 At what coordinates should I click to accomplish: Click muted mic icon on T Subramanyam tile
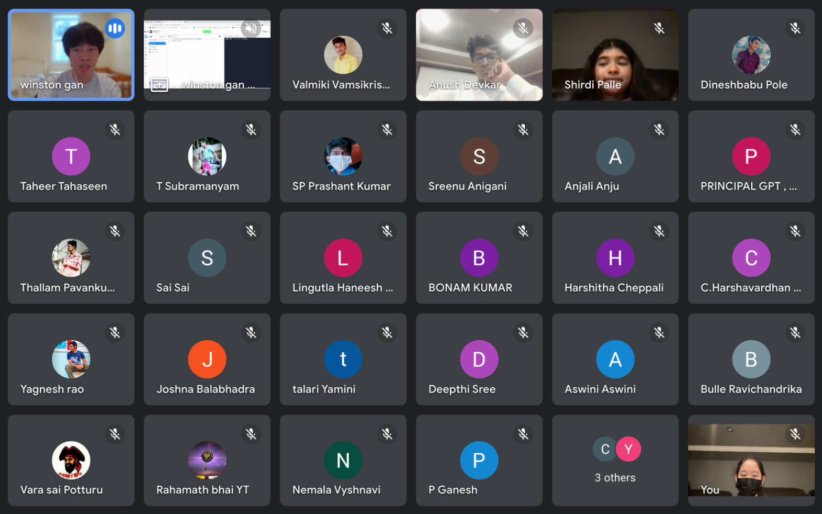[x=251, y=130]
